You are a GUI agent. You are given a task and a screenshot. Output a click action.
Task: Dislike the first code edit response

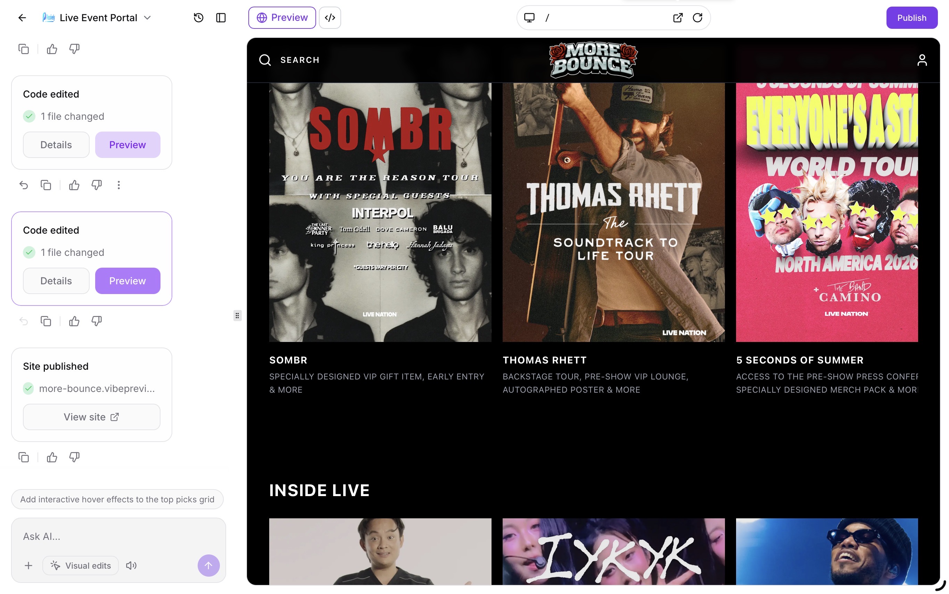click(x=97, y=185)
